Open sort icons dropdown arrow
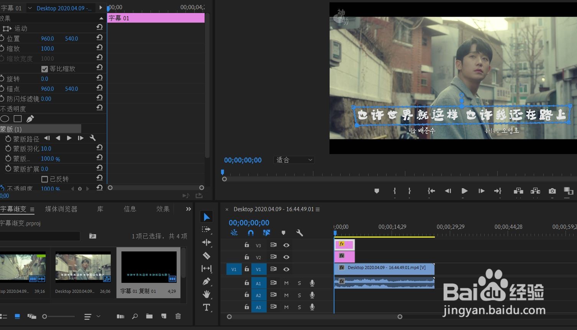The height and width of the screenshot is (330, 577). [x=98, y=316]
